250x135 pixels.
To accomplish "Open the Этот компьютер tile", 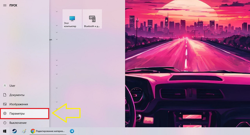I will tap(72, 19).
